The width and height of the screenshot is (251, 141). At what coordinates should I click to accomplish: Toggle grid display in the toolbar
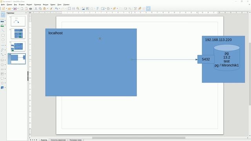[69, 9]
